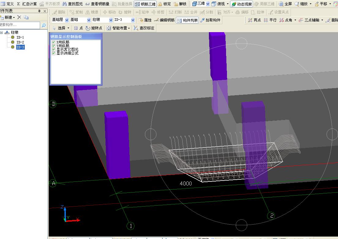Click the 解锁 unlock icon
This screenshot has width=338, height=239.
point(180,4)
